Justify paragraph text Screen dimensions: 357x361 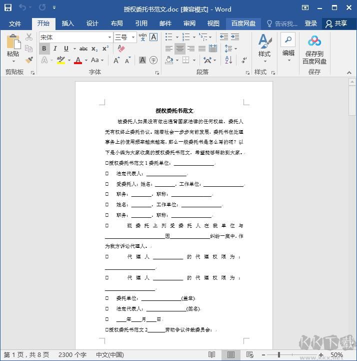click(202, 49)
